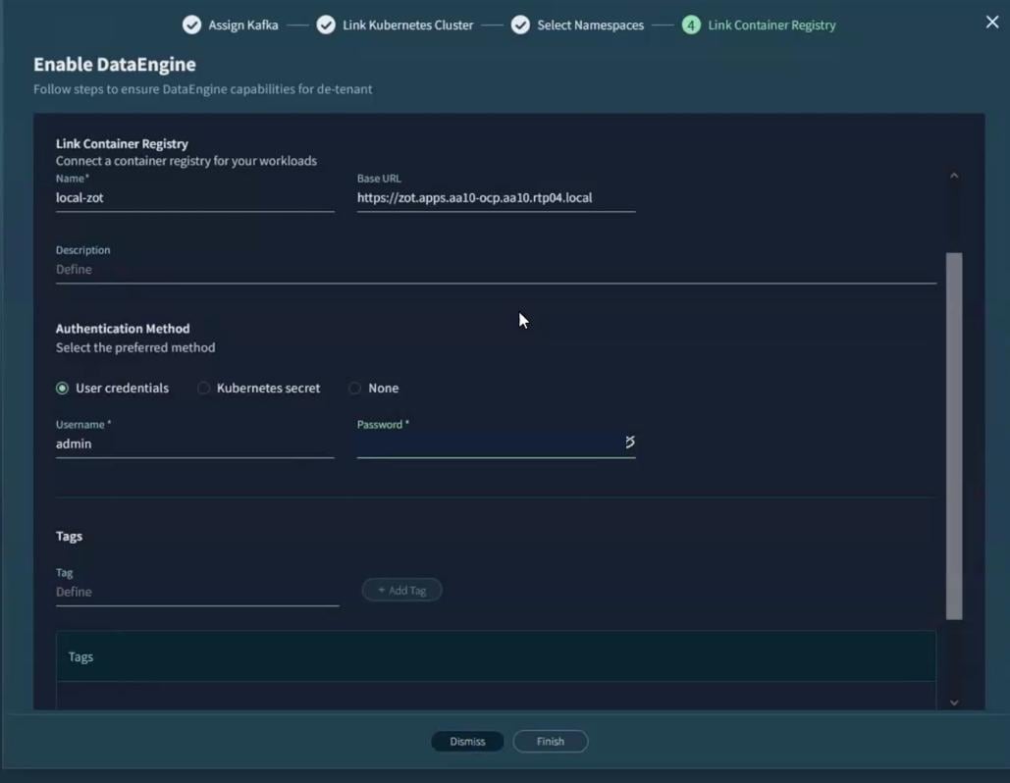1010x783 pixels.
Task: Click the scroll up arrow
Action: pyautogui.click(x=954, y=175)
